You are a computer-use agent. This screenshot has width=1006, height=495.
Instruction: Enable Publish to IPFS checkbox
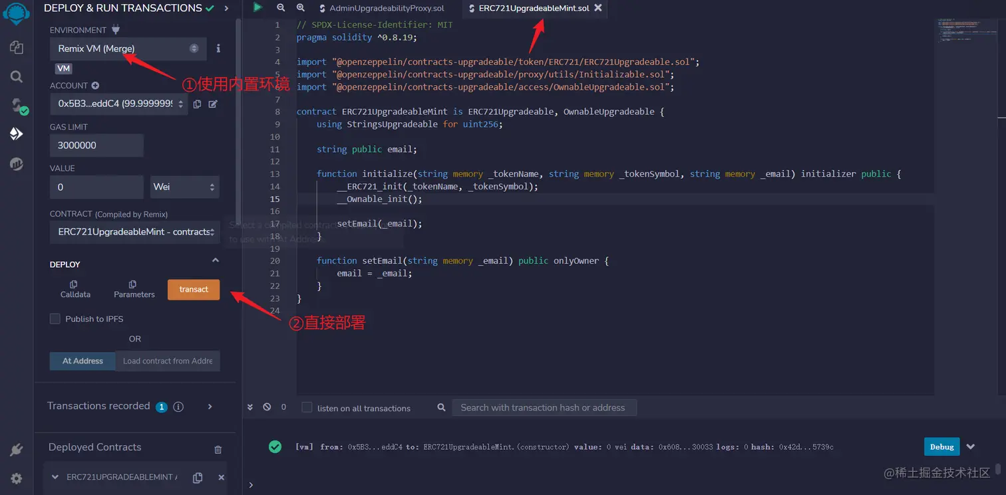(55, 319)
